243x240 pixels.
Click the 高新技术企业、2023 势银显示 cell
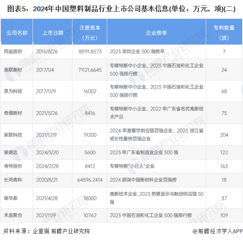pos(156,198)
